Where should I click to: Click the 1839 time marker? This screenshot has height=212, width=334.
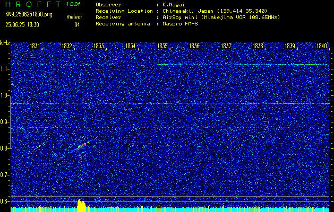(x=290, y=46)
